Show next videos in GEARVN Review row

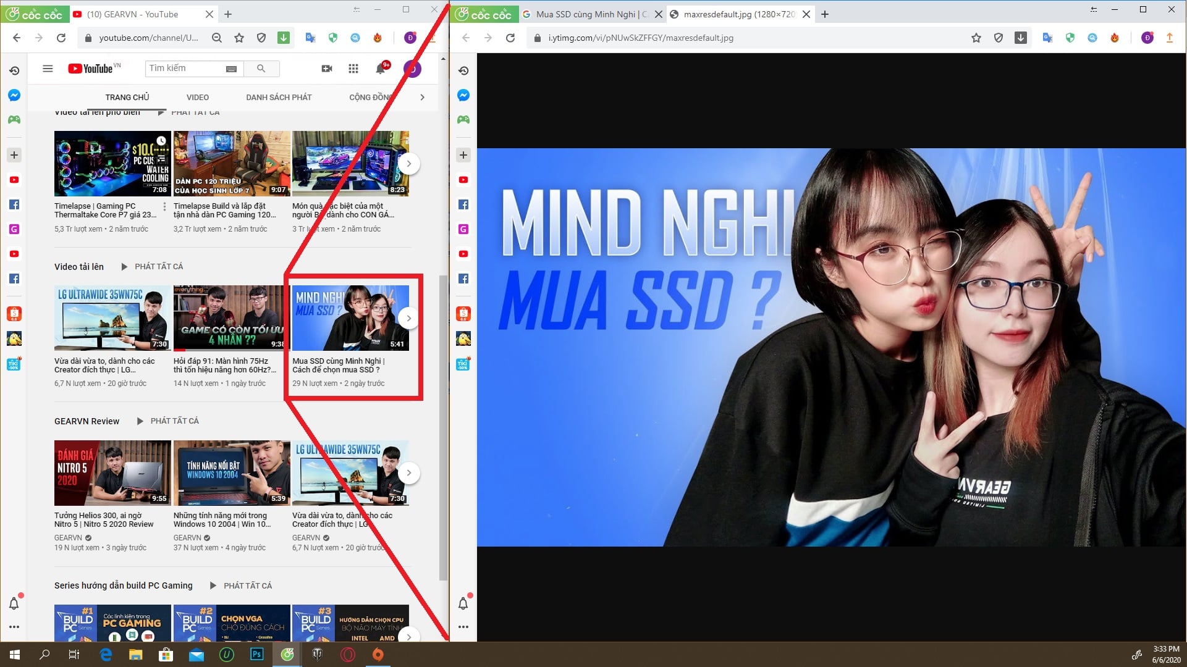pos(408,473)
